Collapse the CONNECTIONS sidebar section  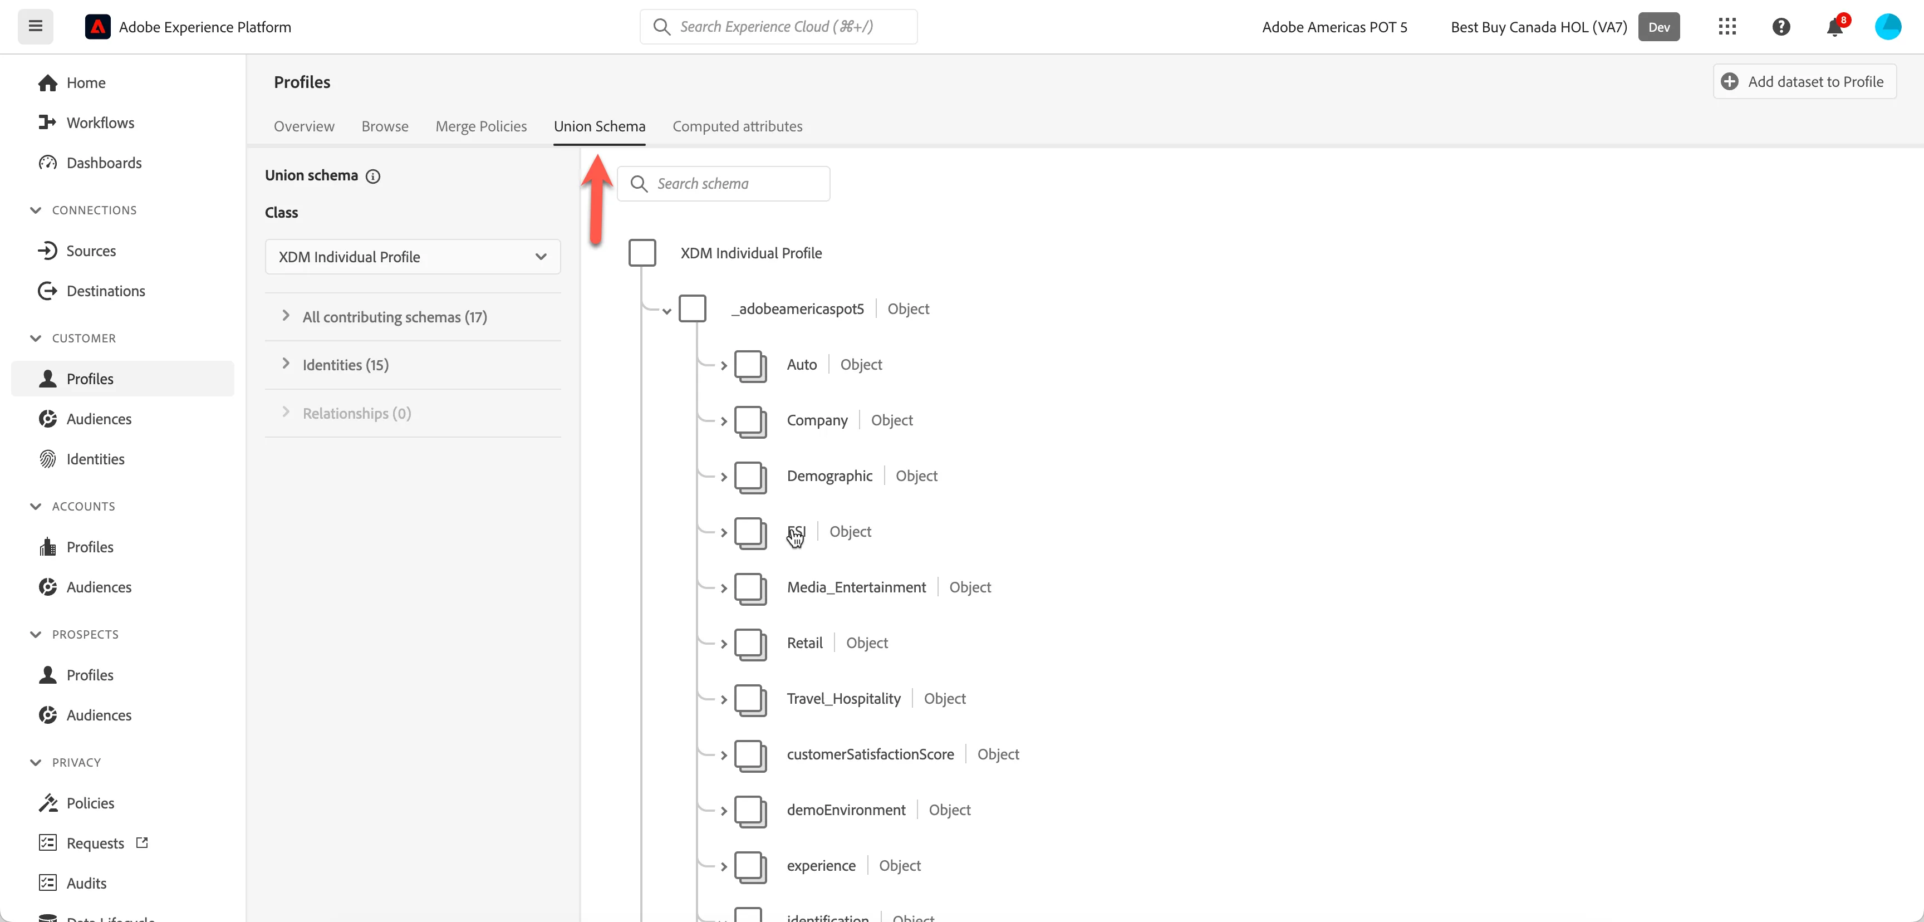[35, 210]
